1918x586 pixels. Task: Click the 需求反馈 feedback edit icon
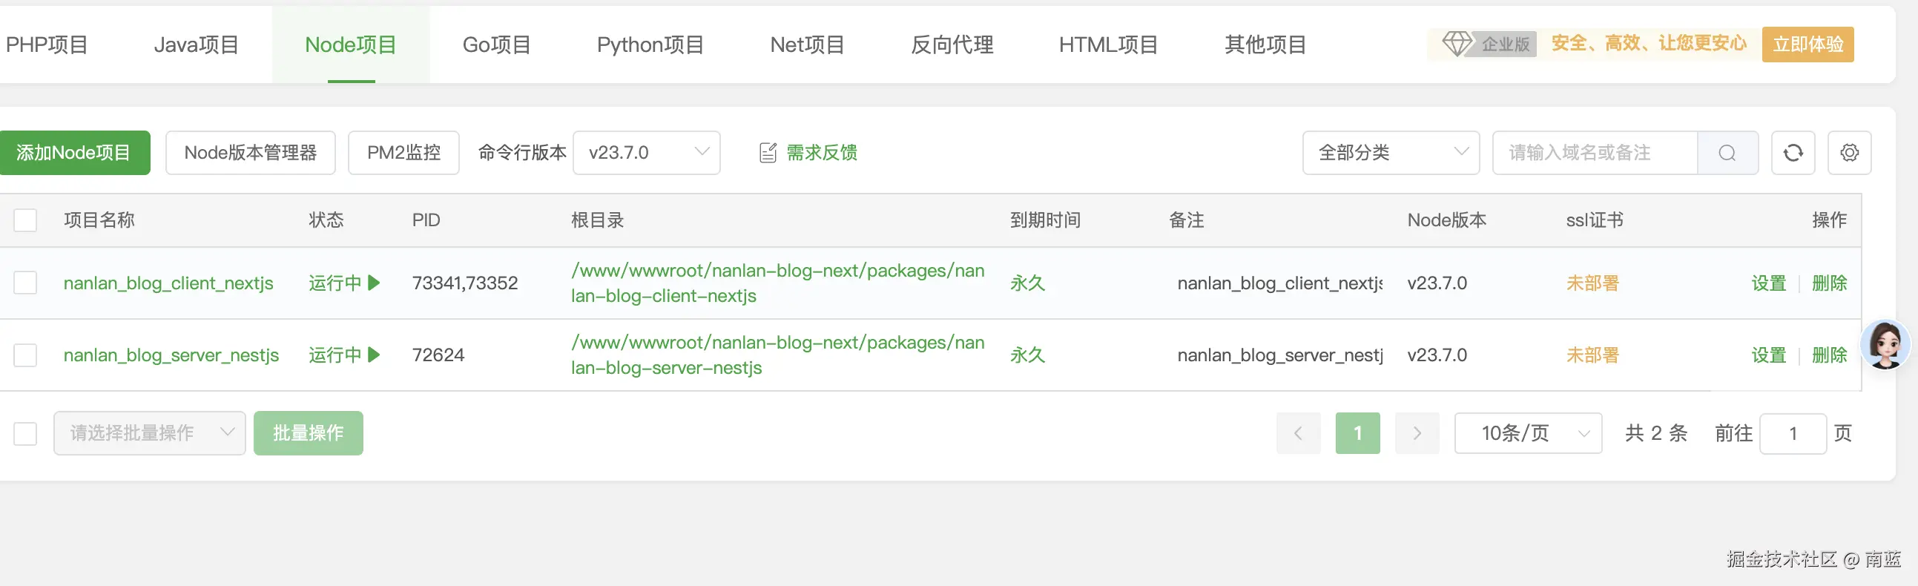[768, 153]
